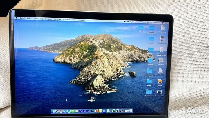Switch input language via Russian flag
The image size is (209, 118).
point(135,22)
